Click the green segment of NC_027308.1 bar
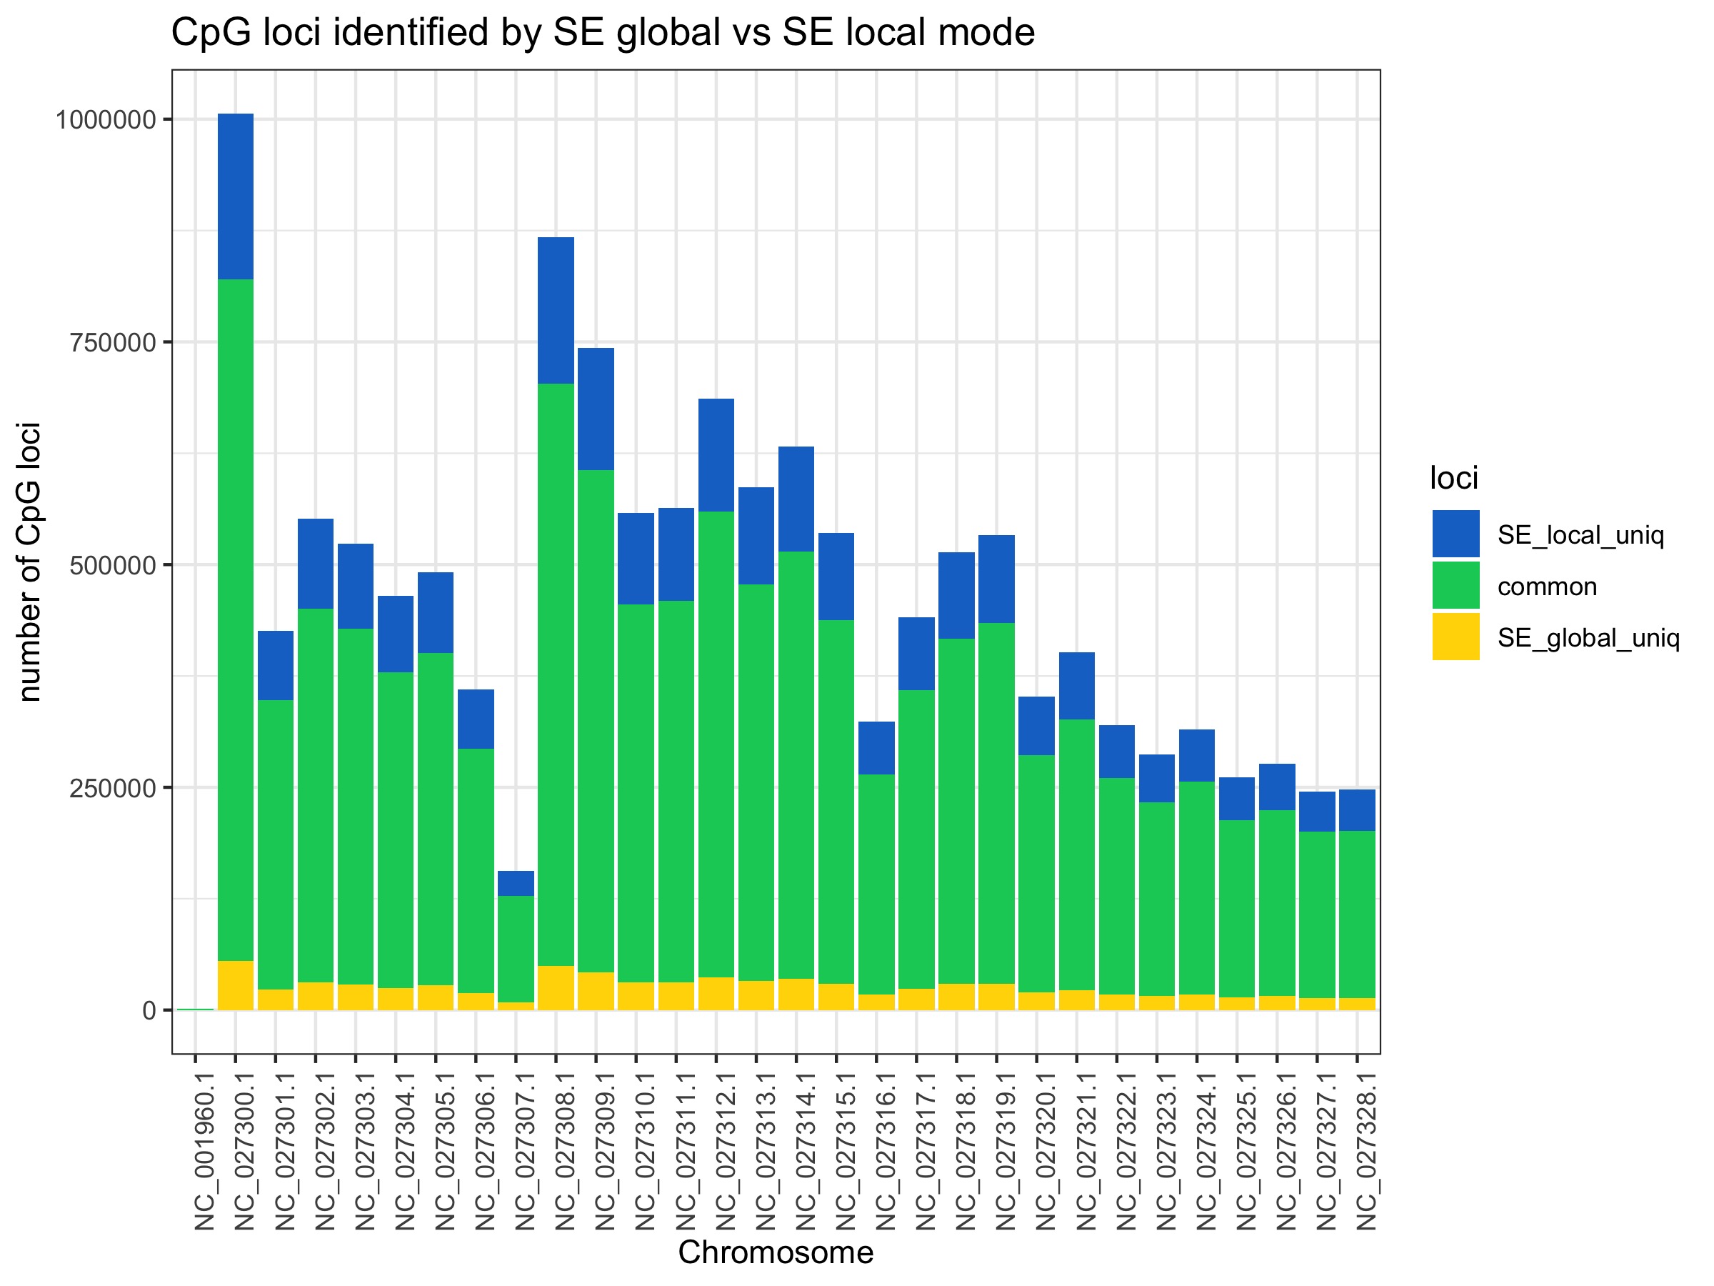This screenshot has width=1714, height=1286. [556, 674]
